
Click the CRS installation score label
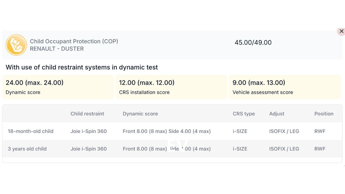click(144, 93)
